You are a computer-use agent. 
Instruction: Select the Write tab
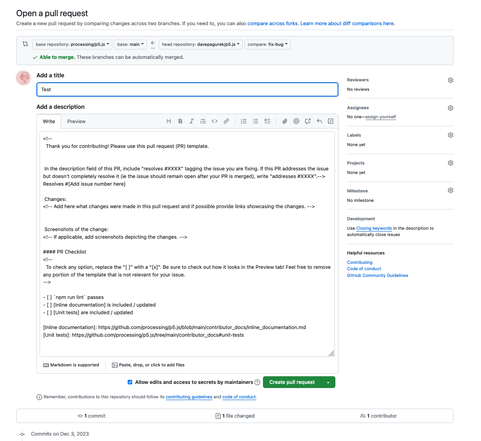click(49, 121)
